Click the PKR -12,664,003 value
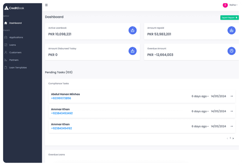The image size is (242, 166). 160,55
